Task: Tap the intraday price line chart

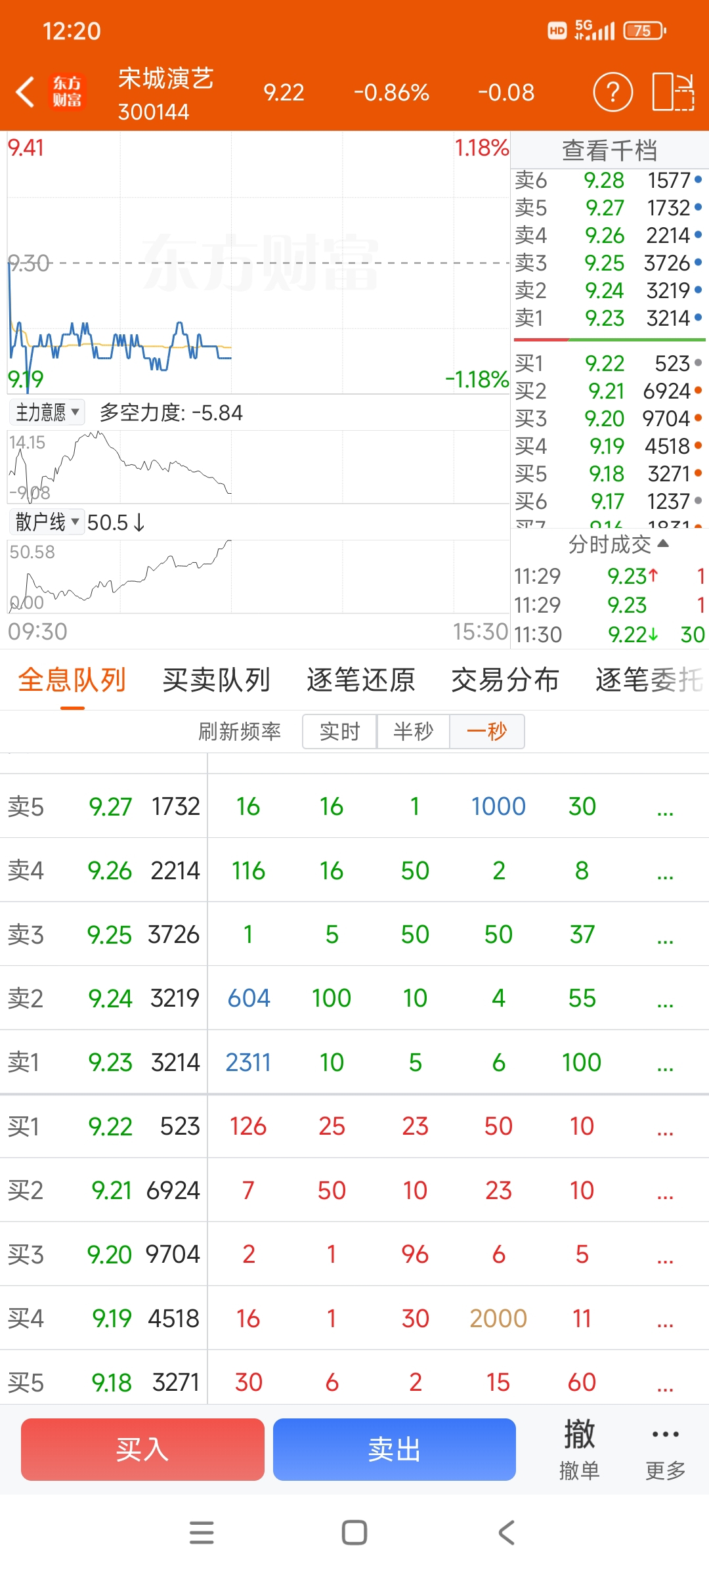Action: 259,263
